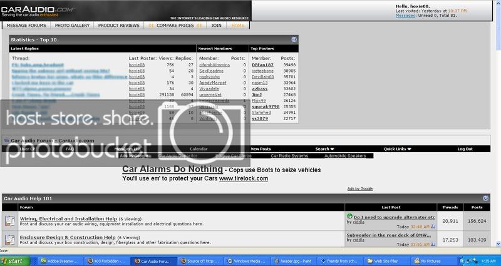
Task: Open top poster azbass's profile
Action: click(x=260, y=89)
